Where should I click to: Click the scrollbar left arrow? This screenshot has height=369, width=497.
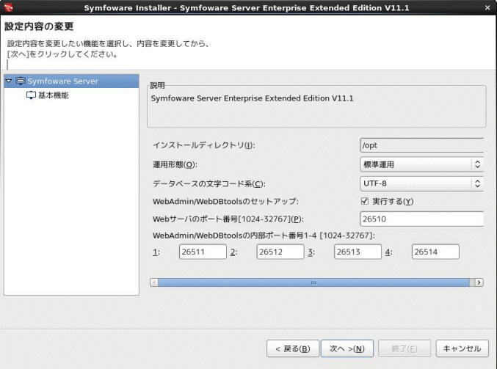154,282
